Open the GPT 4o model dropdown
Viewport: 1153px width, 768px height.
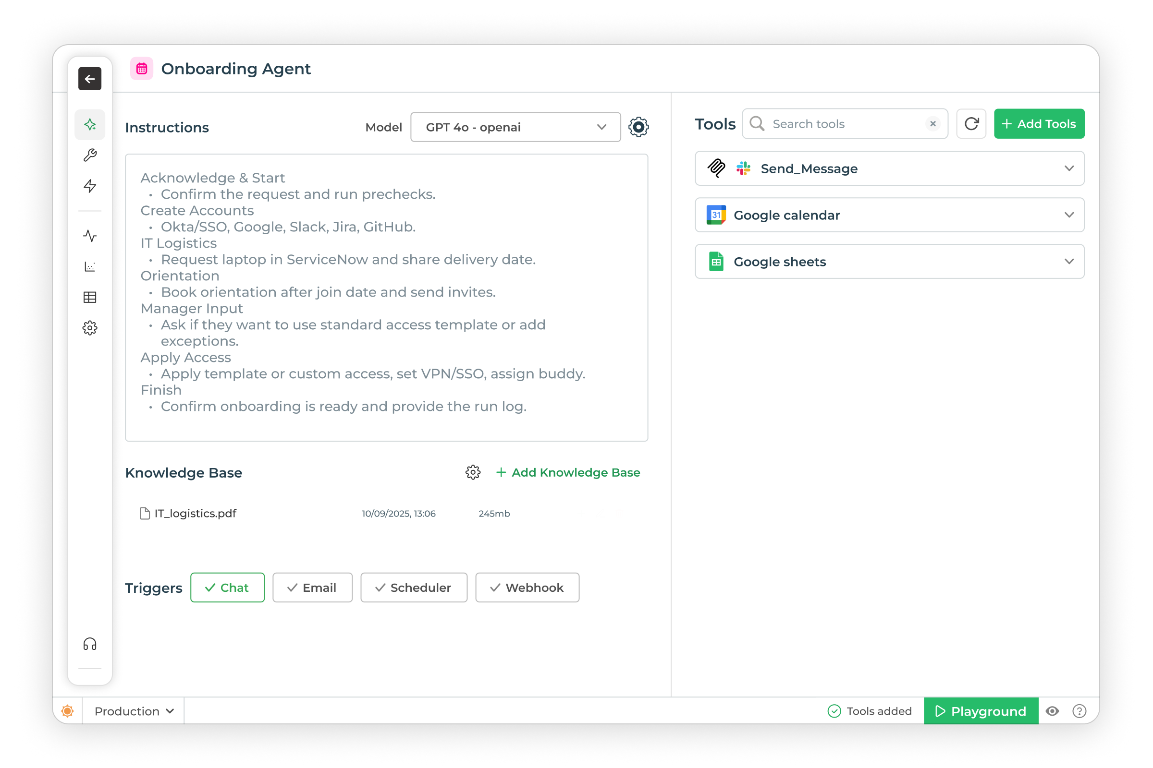[x=515, y=127]
